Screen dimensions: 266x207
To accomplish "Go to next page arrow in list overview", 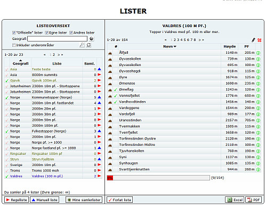I will point(58,55).
